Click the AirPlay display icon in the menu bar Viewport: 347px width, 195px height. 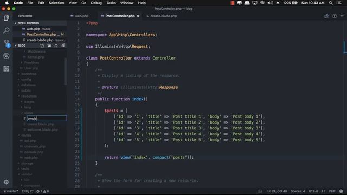(254, 3)
